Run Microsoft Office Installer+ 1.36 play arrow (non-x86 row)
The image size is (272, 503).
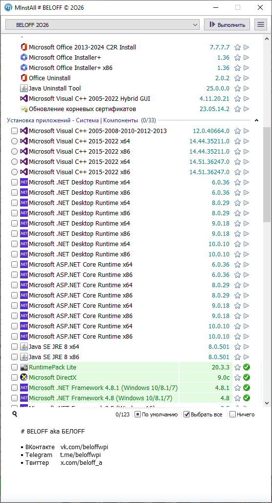pyautogui.click(x=247, y=58)
